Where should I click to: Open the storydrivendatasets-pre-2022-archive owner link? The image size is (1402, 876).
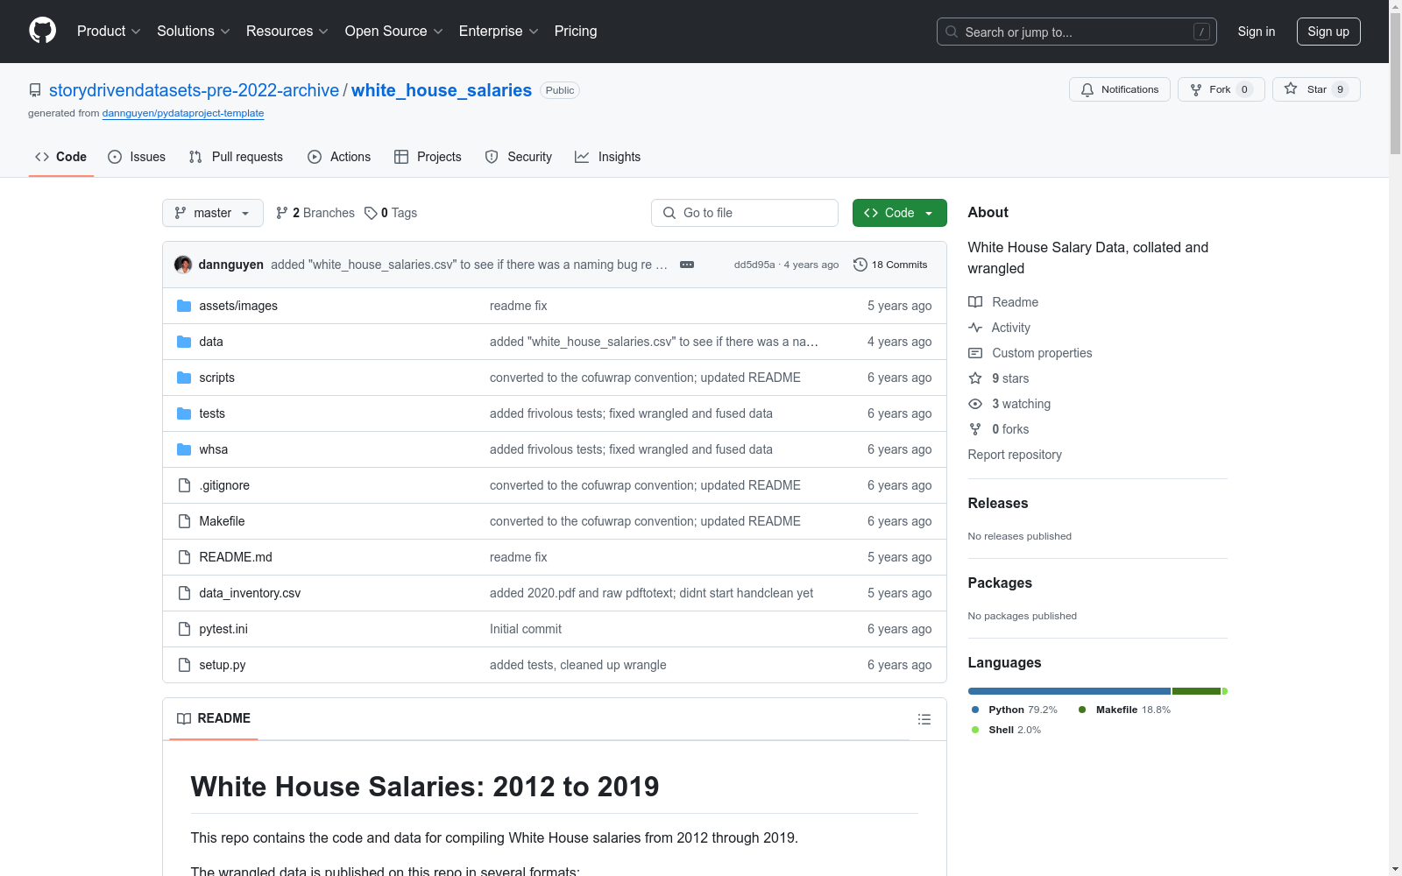[194, 90]
